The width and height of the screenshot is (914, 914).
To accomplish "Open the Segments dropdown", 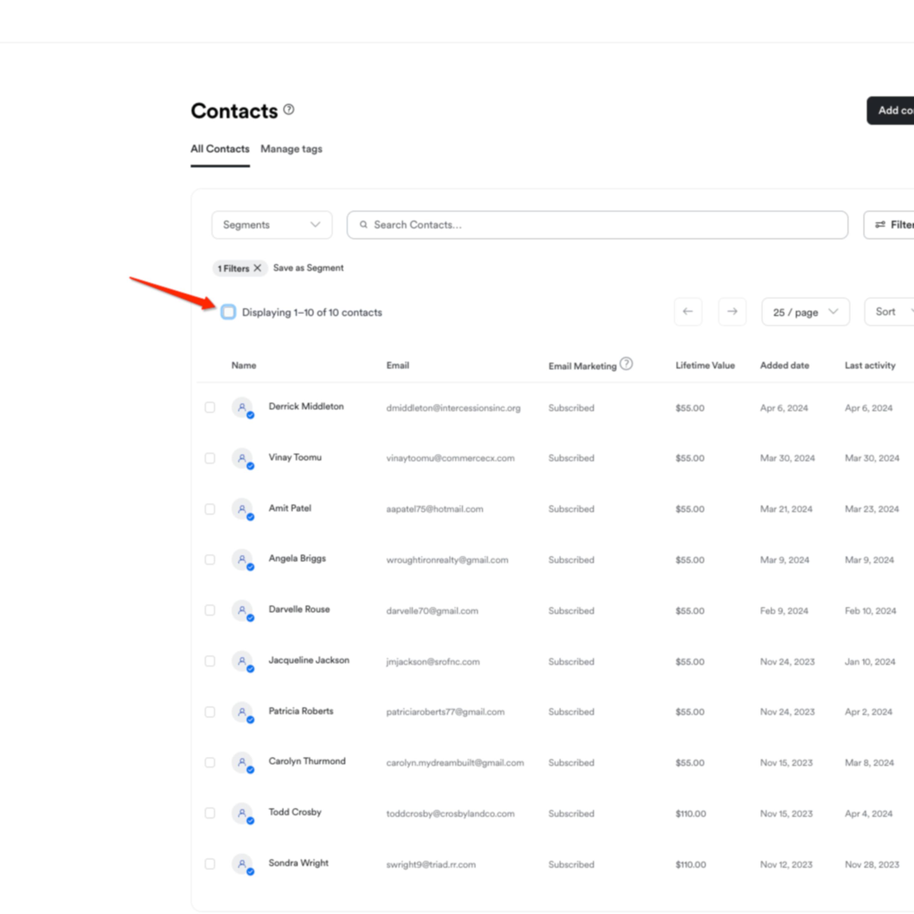I will [271, 225].
